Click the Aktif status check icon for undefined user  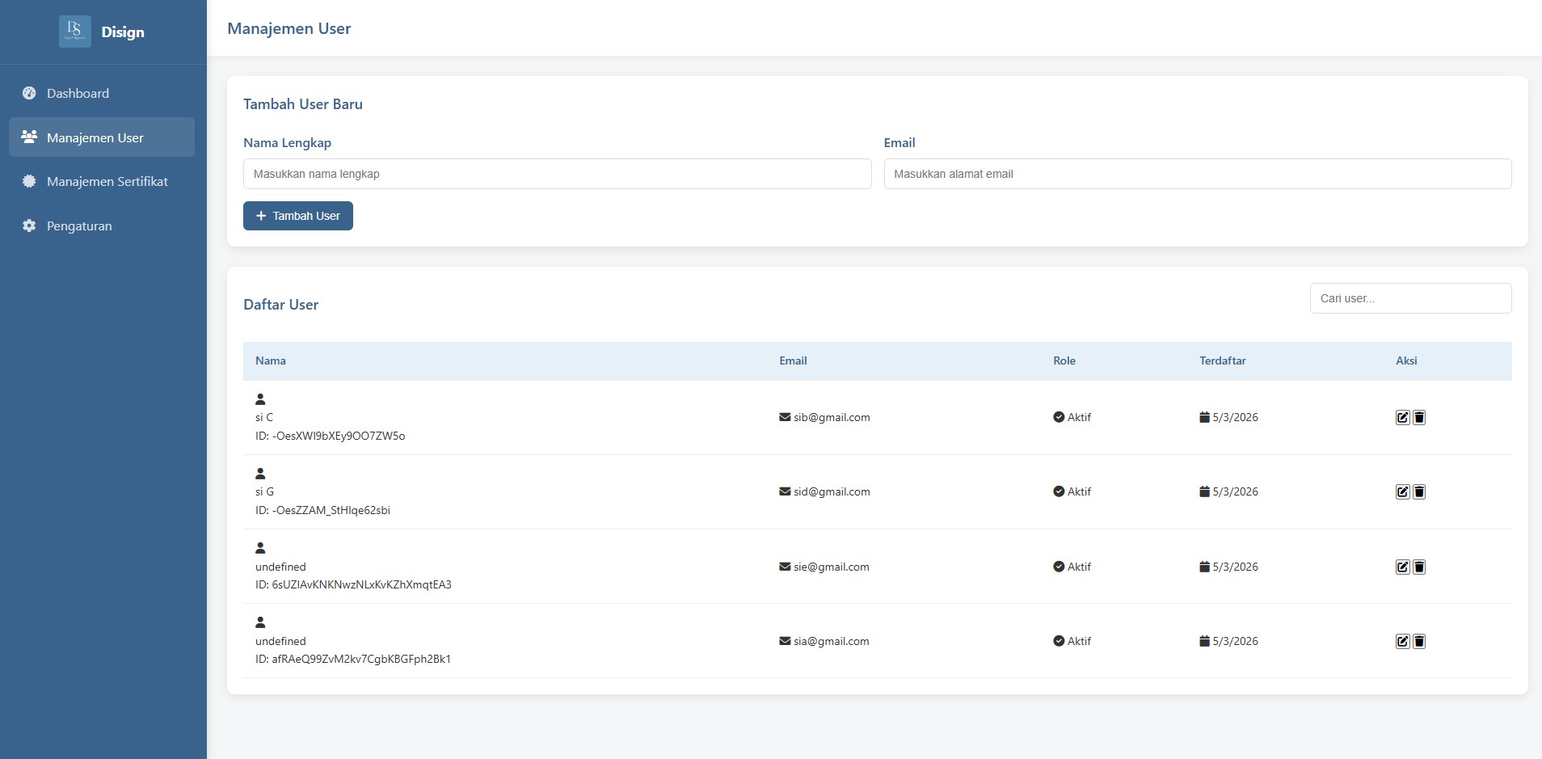(x=1059, y=566)
